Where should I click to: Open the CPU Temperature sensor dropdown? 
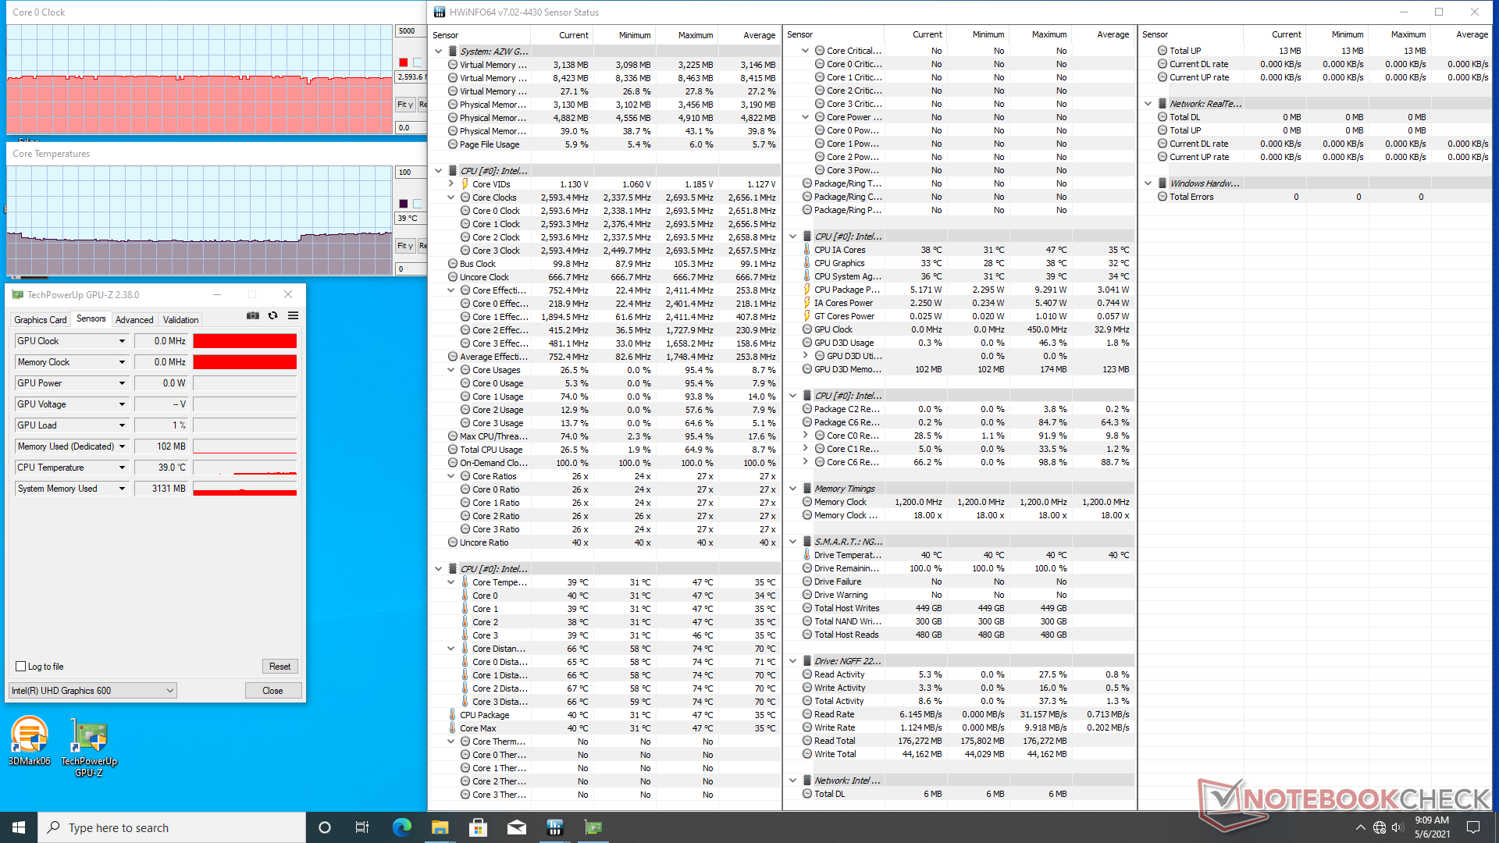tap(122, 468)
